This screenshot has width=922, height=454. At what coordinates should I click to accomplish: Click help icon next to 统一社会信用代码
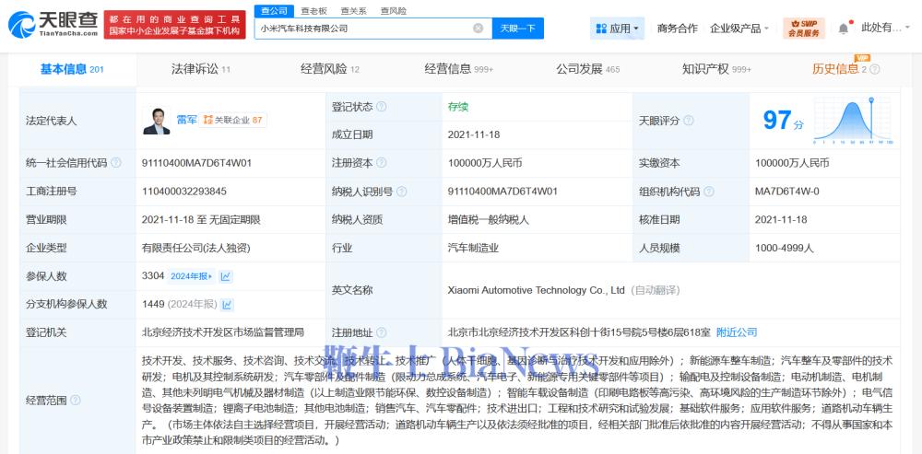tap(116, 163)
